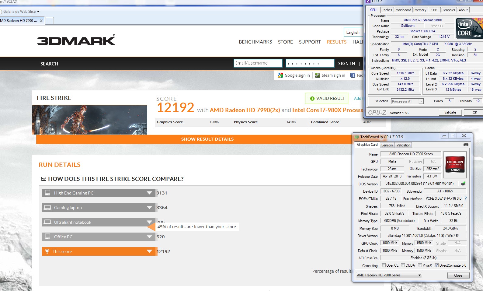Click the Email/Username input field
Image resolution: width=483 pixels, height=291 pixels.
[258, 63]
